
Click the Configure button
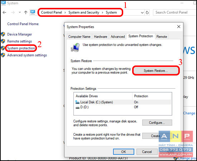157,123
